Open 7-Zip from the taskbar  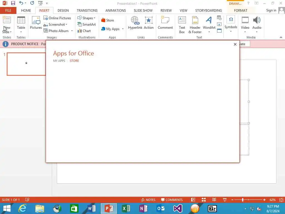pyautogui.click(x=212, y=208)
